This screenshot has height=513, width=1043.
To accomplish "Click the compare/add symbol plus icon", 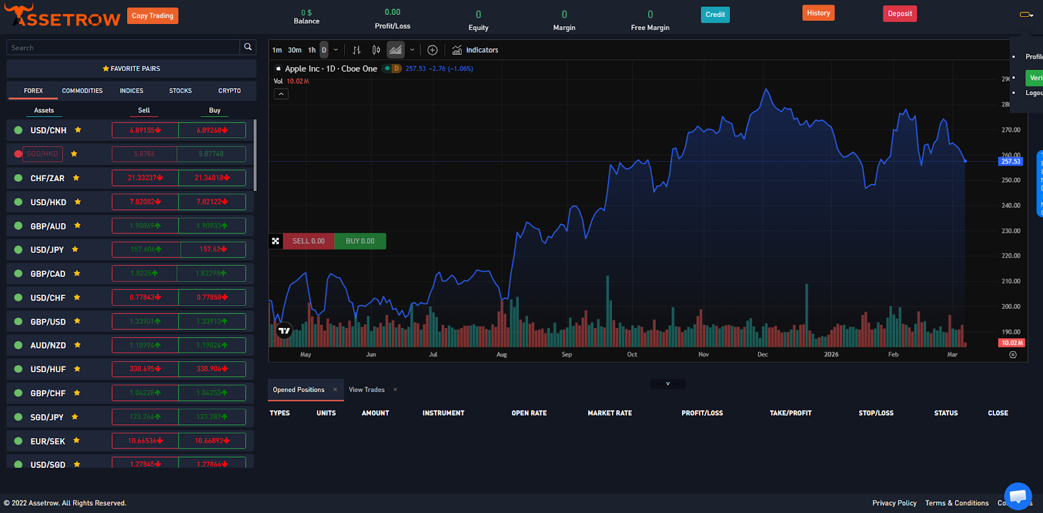I will (432, 50).
